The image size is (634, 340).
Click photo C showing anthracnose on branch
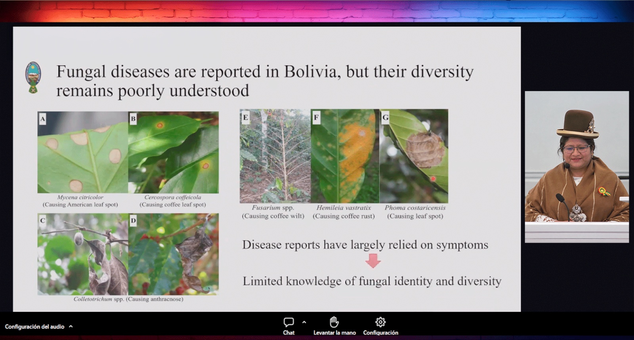pos(83,255)
